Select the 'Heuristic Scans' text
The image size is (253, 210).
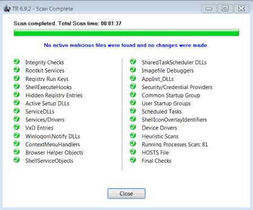160,136
